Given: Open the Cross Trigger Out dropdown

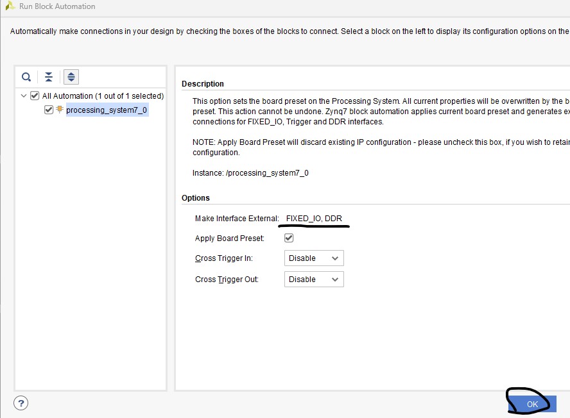Looking at the screenshot, I should pos(314,280).
